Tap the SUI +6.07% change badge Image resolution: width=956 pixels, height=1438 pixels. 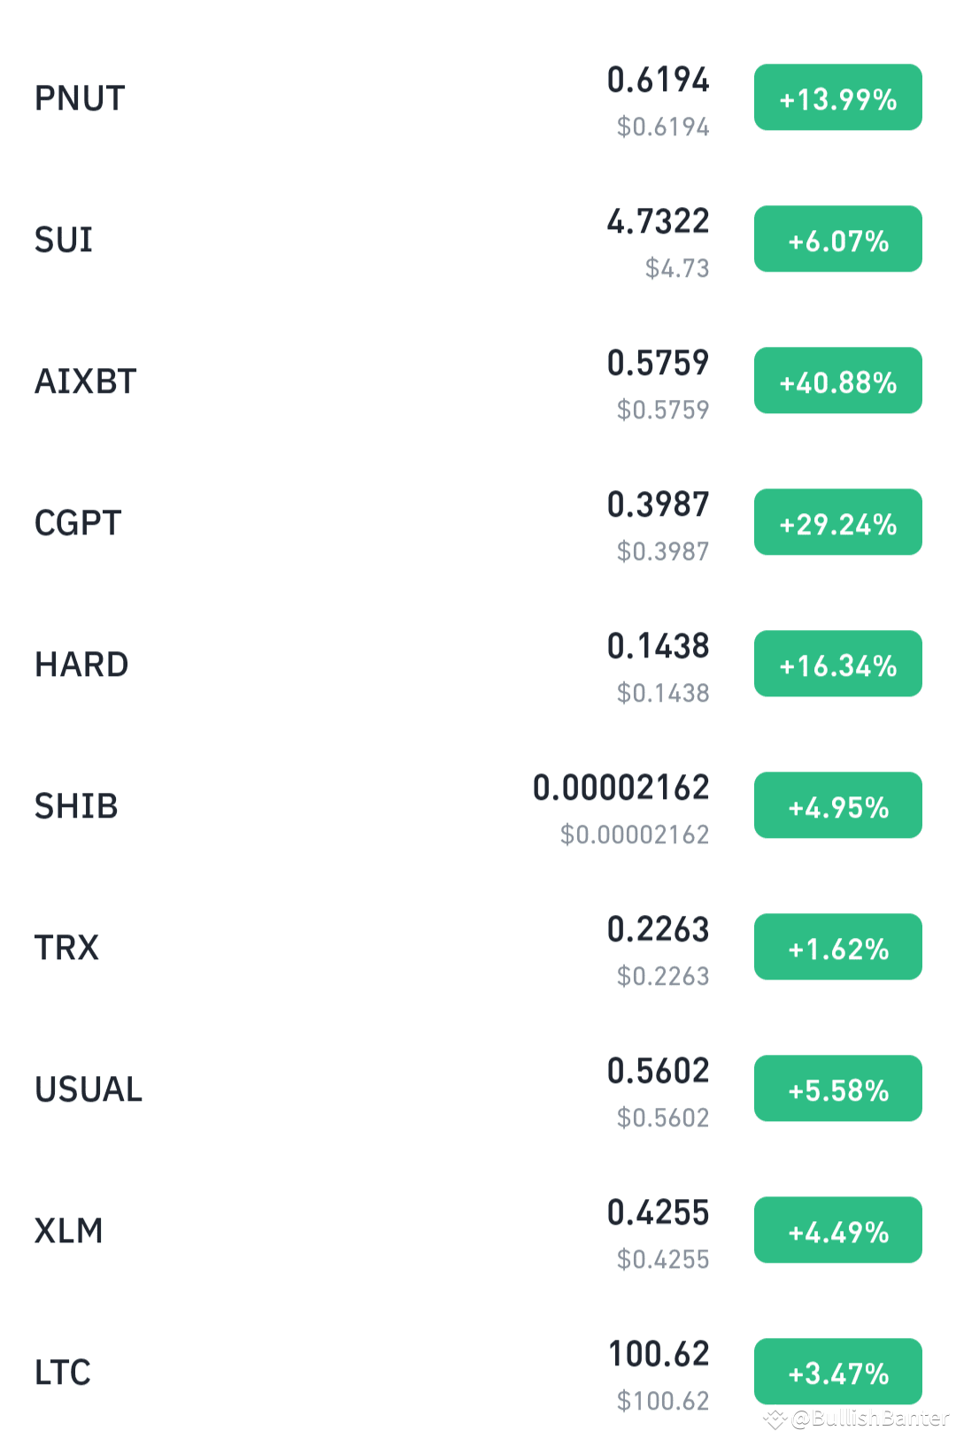tap(837, 239)
